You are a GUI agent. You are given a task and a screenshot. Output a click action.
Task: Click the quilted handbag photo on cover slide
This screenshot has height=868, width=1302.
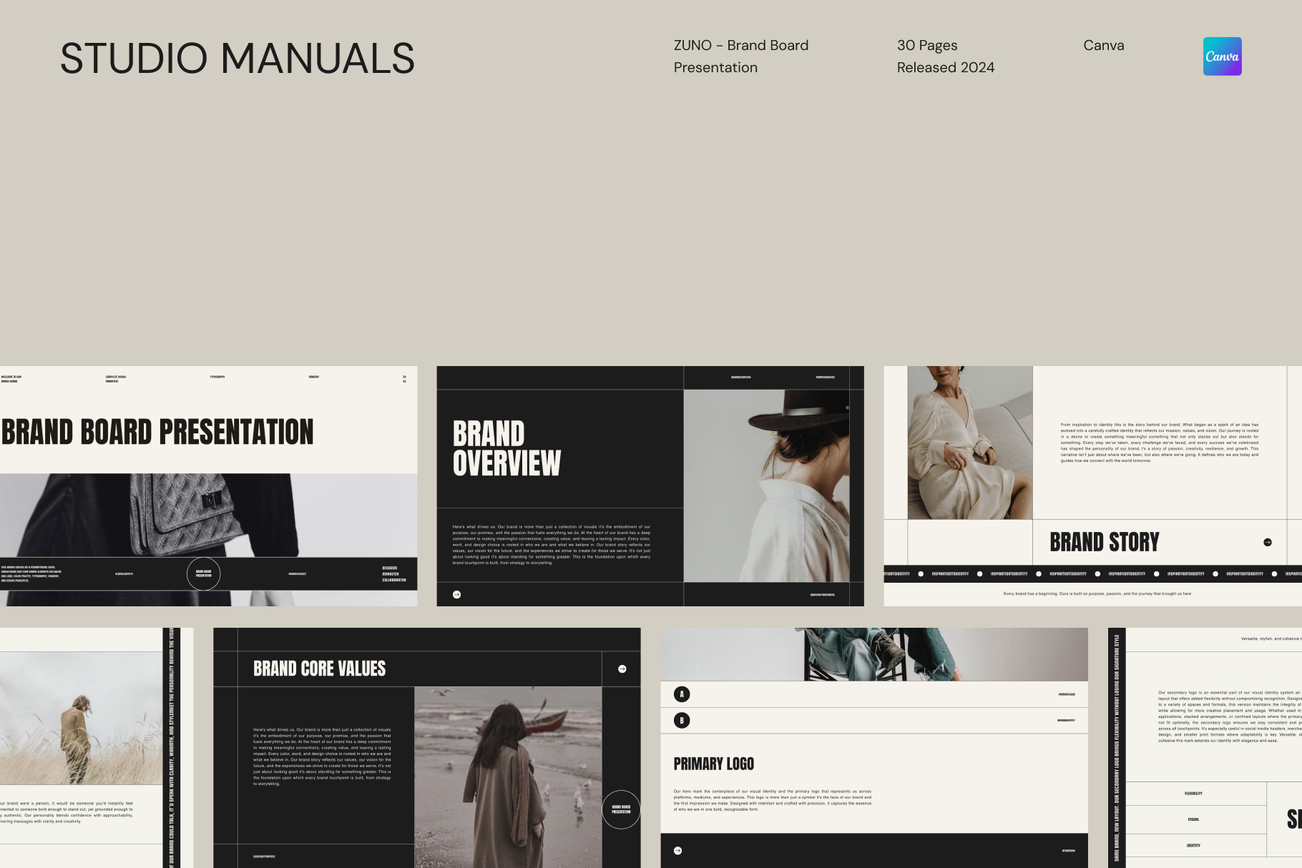(208, 515)
